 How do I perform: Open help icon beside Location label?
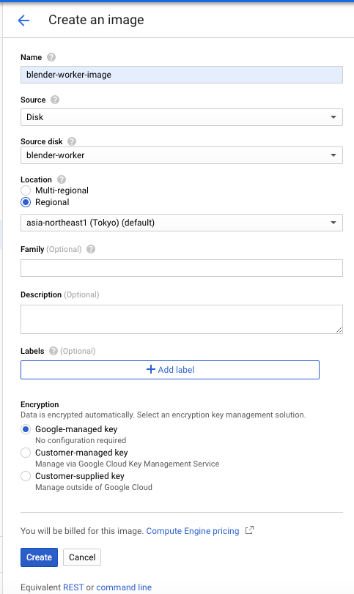tap(62, 179)
